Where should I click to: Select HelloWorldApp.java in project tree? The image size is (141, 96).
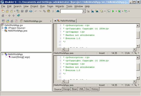(18, 31)
